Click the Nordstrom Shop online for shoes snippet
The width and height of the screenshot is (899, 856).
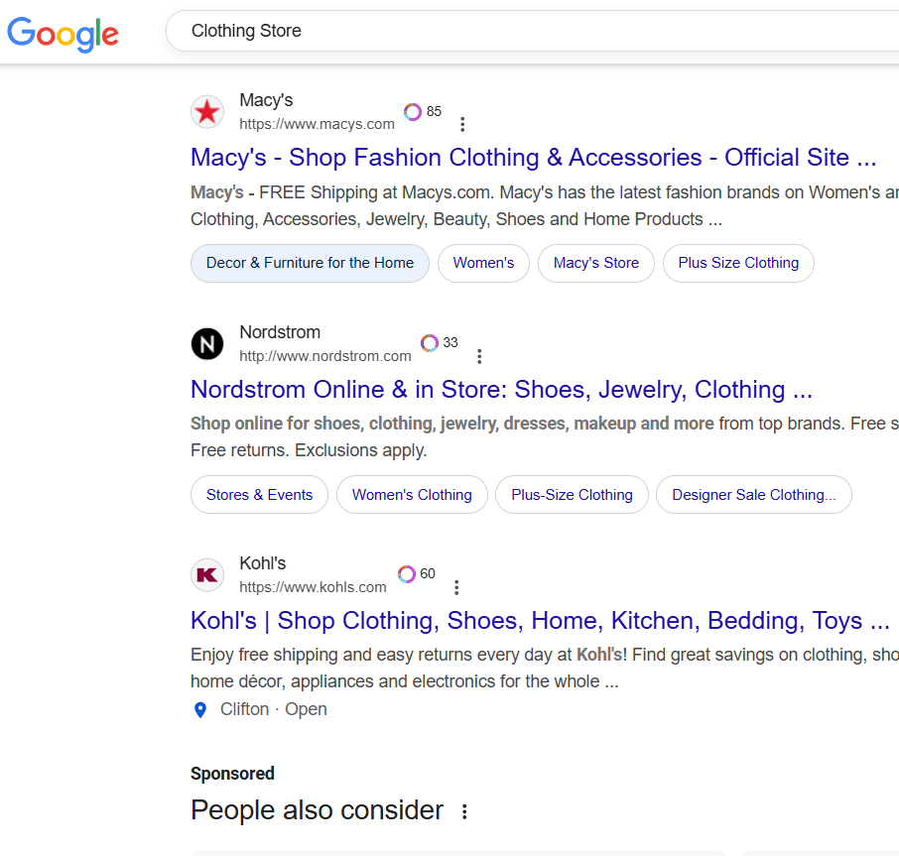tap(545, 436)
